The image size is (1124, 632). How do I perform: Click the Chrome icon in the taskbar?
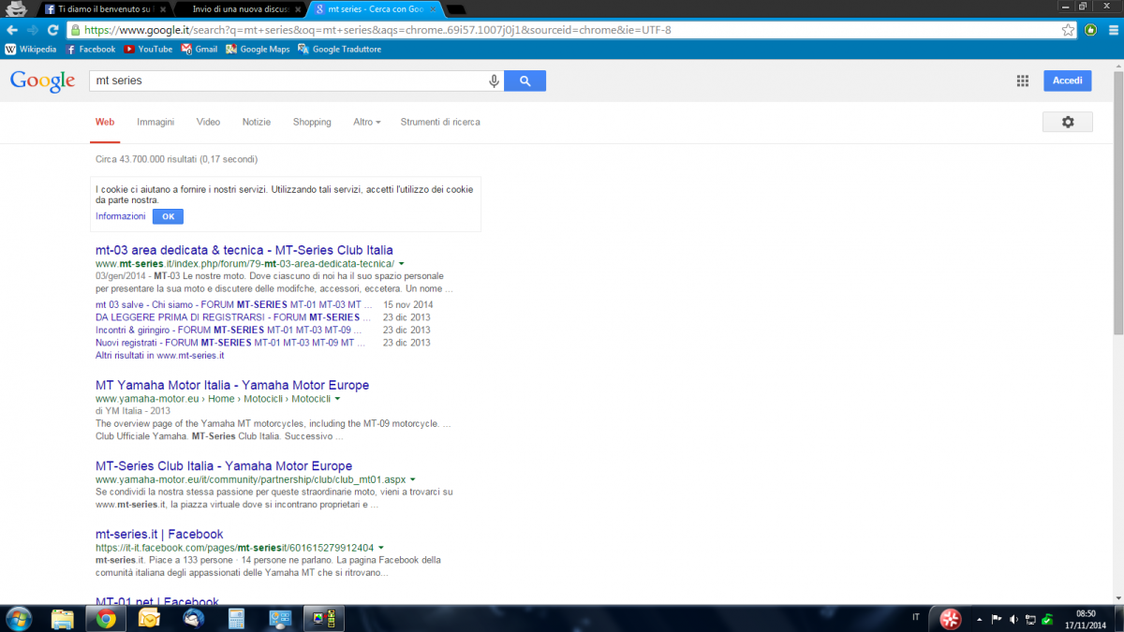(x=106, y=618)
